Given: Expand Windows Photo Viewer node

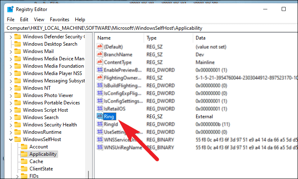Looking at the screenshot, I should click(11, 96).
